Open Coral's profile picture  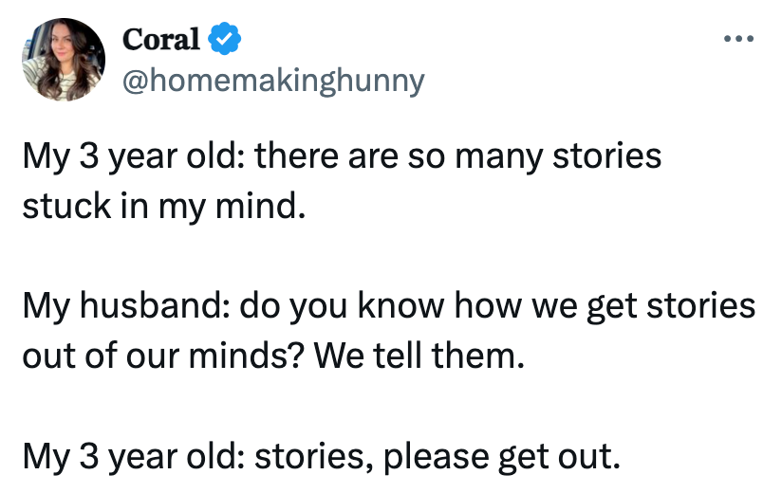pyautogui.click(x=63, y=59)
